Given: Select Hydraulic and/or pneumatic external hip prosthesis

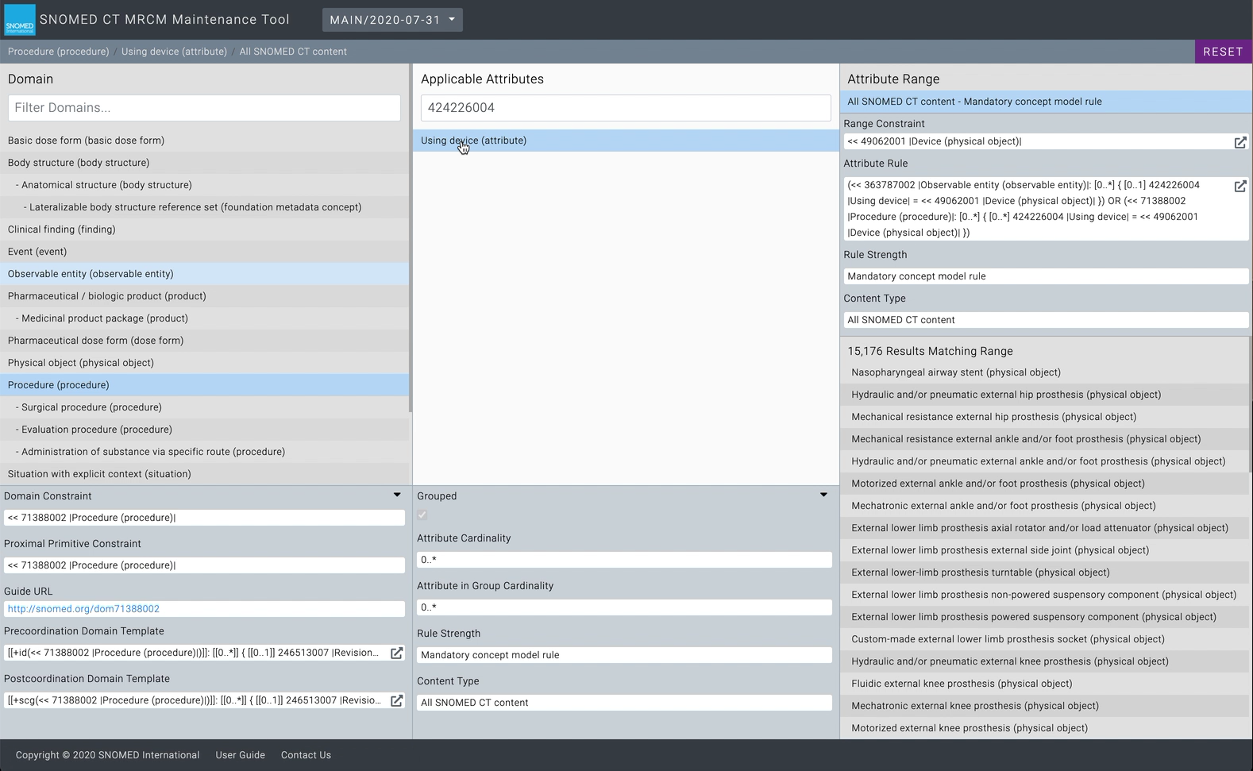Looking at the screenshot, I should 1044,395.
